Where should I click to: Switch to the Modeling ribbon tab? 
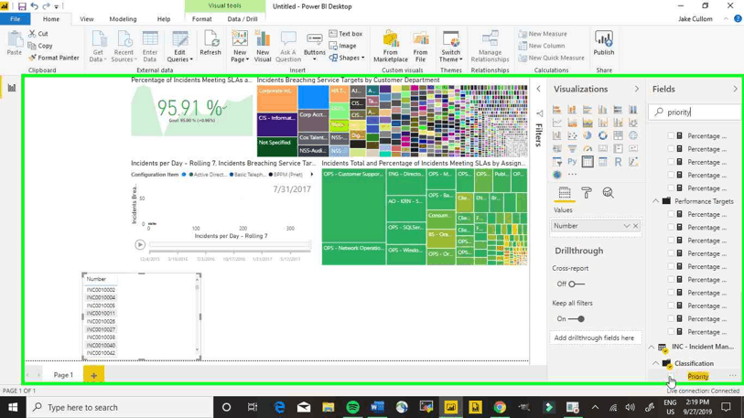[123, 19]
